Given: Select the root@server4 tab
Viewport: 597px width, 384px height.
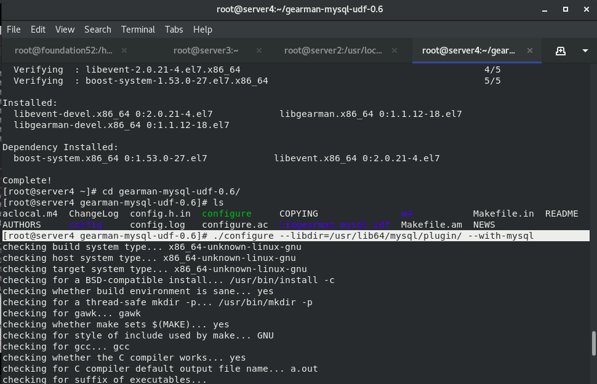Looking at the screenshot, I should click(468, 50).
